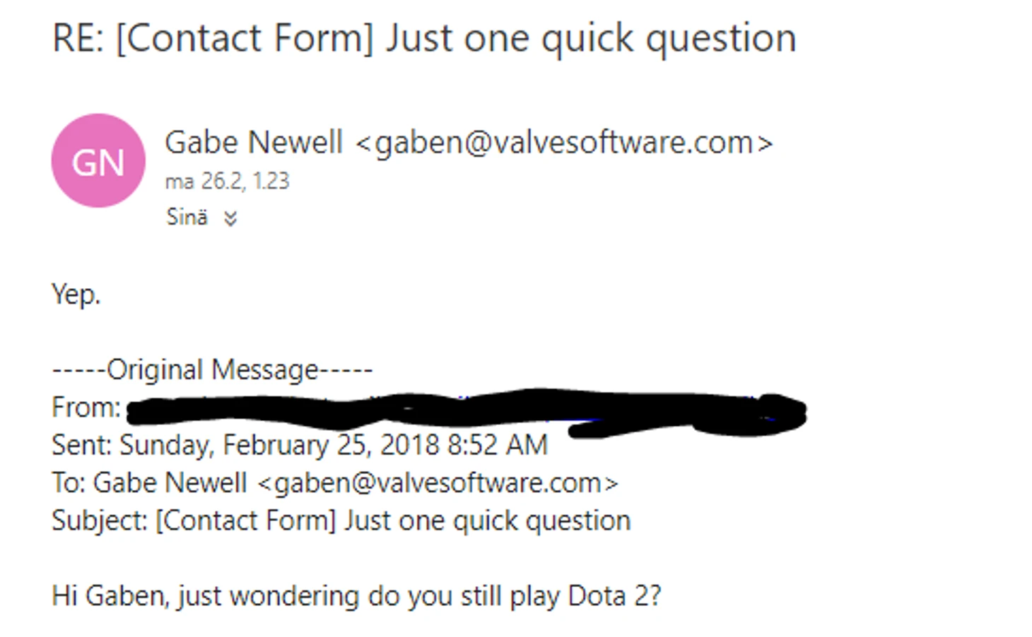Click the pink GN sender avatar

click(98, 161)
